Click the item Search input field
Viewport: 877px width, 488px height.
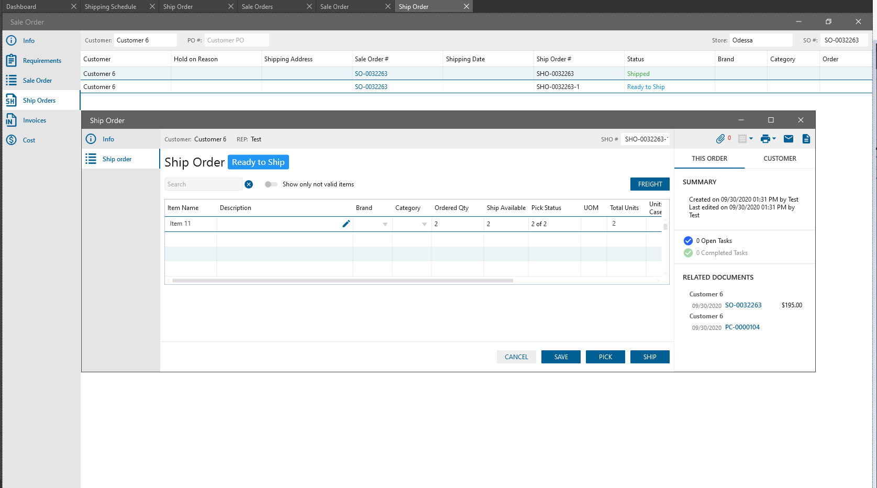click(204, 184)
